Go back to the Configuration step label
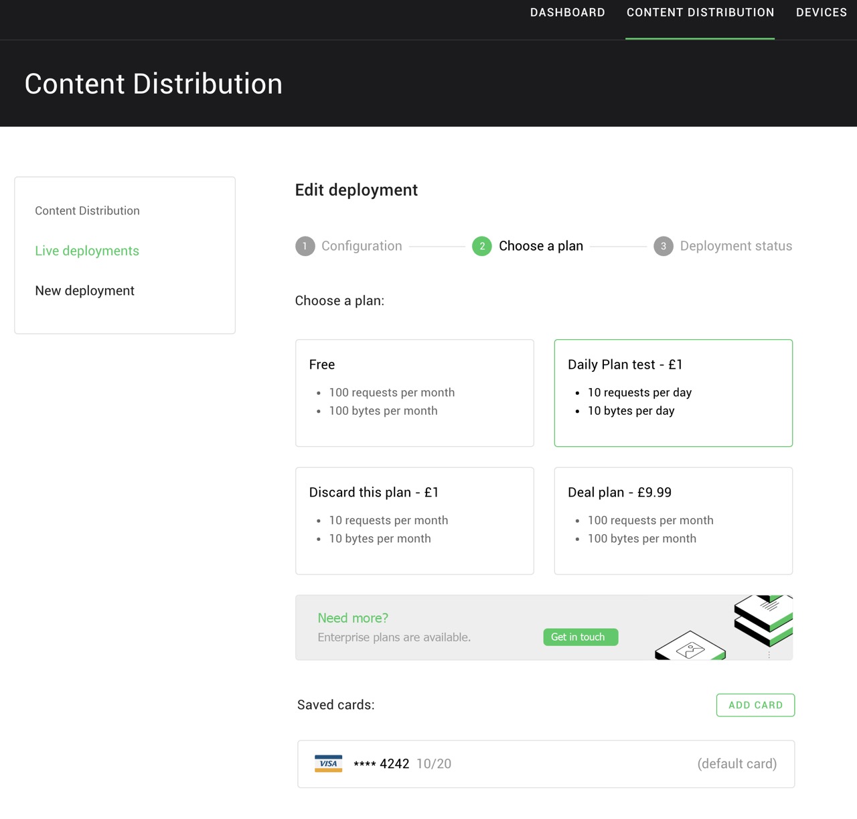 362,246
